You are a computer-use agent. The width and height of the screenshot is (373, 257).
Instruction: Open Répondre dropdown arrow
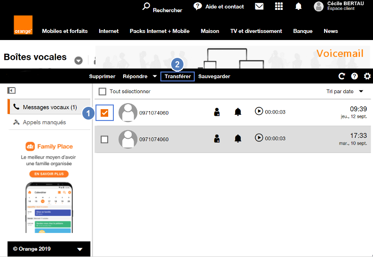[x=155, y=76]
